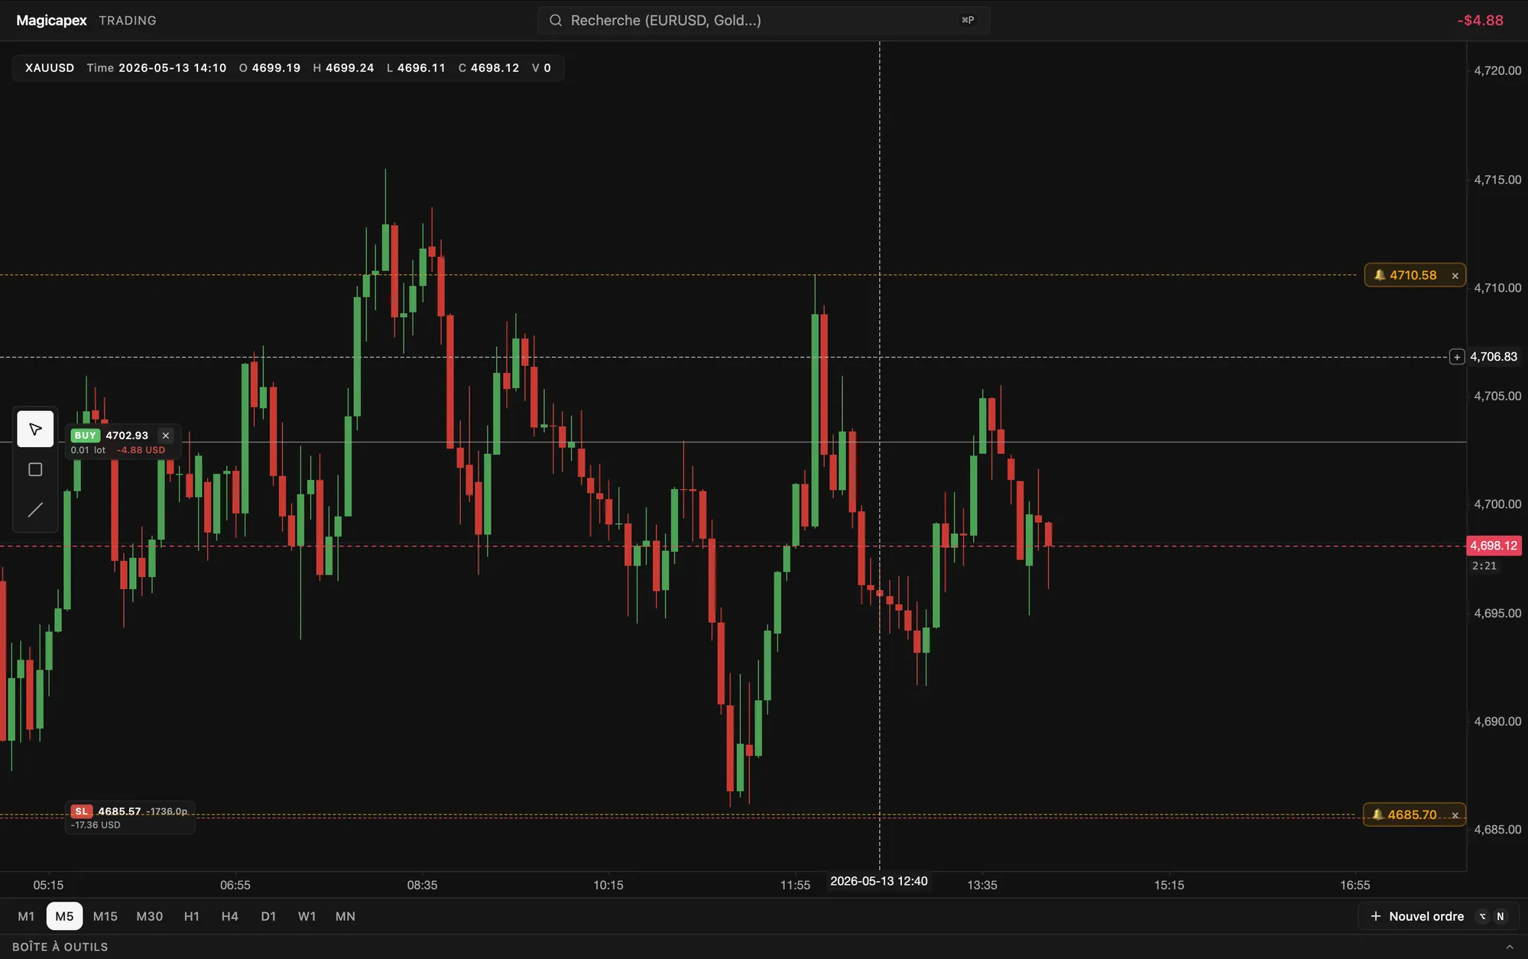Switch to H1 timeframe
1528x959 pixels.
point(192,916)
